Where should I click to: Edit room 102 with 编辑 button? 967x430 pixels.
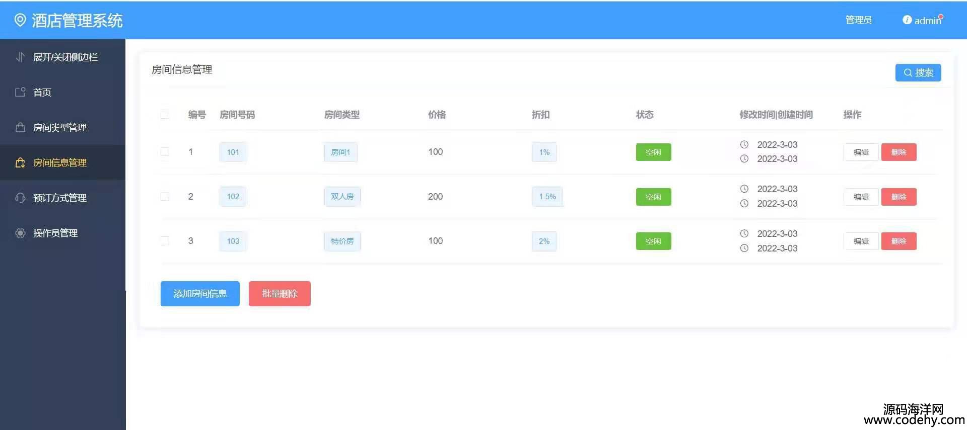[861, 197]
